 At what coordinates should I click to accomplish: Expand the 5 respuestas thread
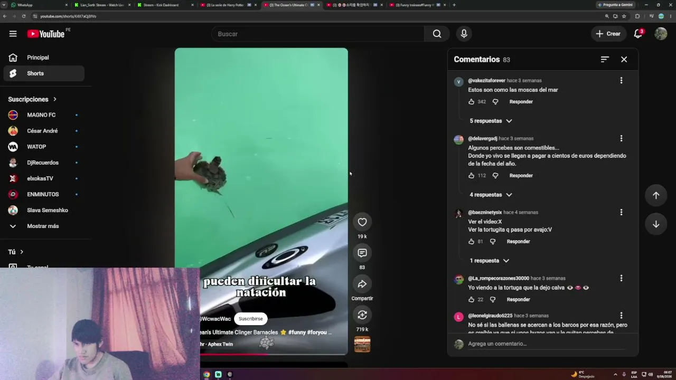click(x=491, y=121)
